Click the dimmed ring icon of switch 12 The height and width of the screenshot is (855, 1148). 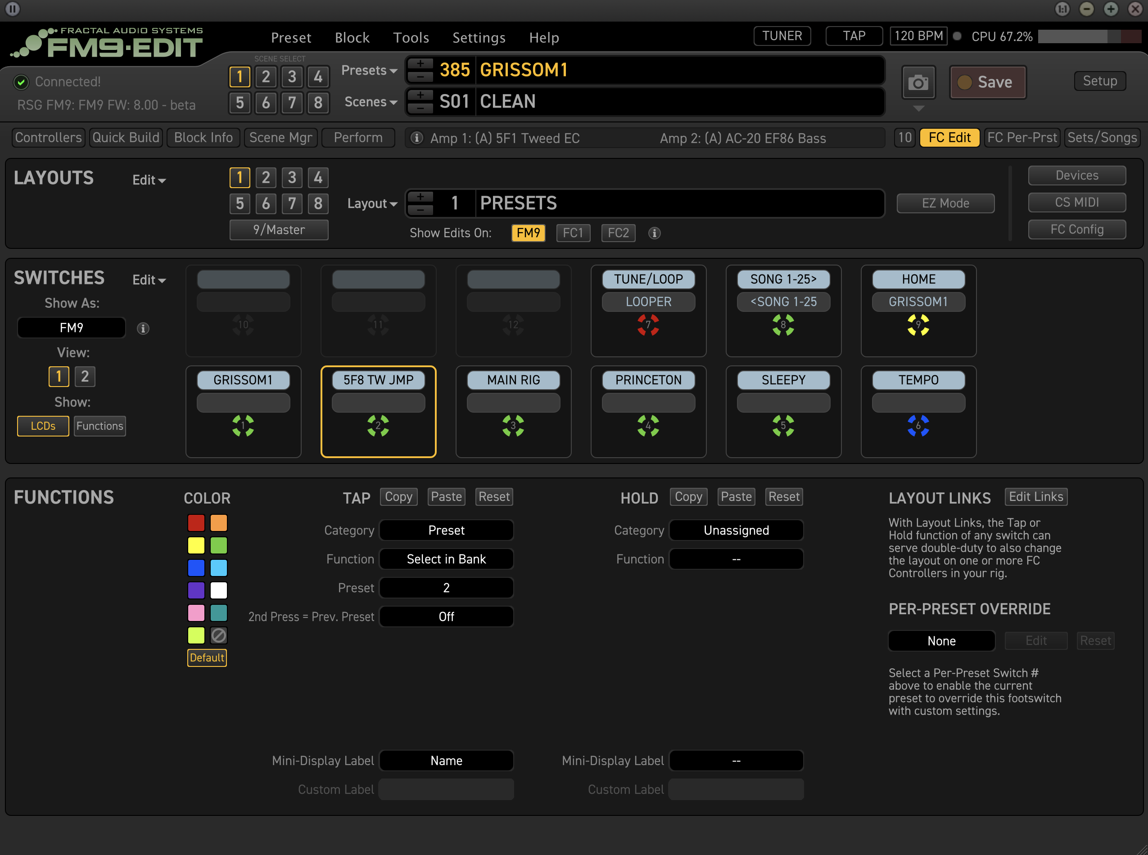point(513,325)
